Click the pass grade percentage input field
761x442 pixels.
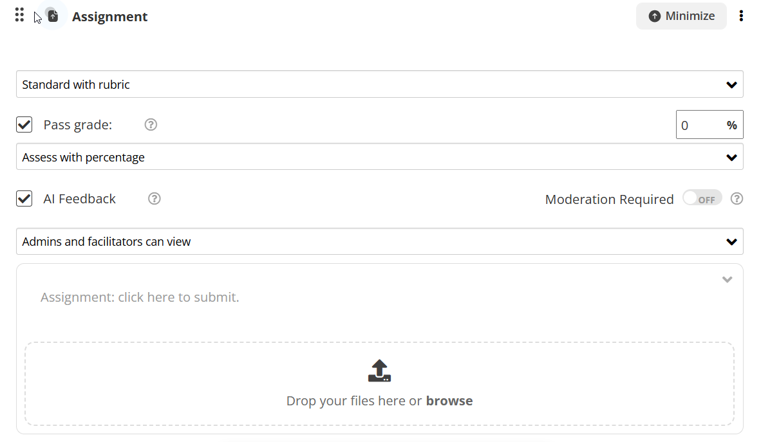709,125
